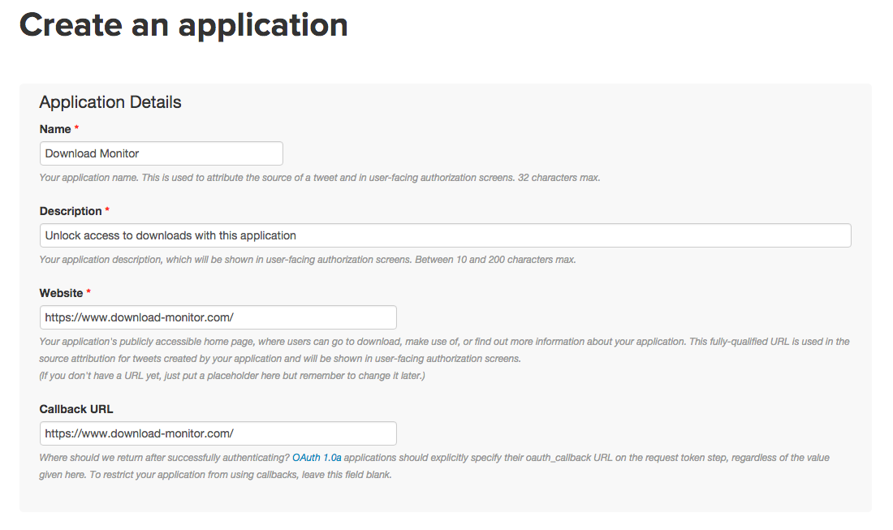Click the Name input field
Screen dimensions: 893x530
click(161, 153)
